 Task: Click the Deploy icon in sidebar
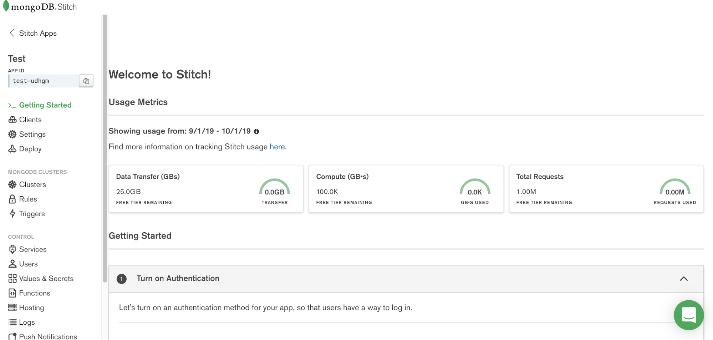[12, 149]
